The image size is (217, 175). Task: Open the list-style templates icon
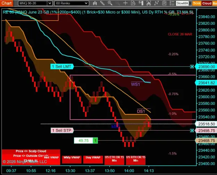(x=172, y=3)
